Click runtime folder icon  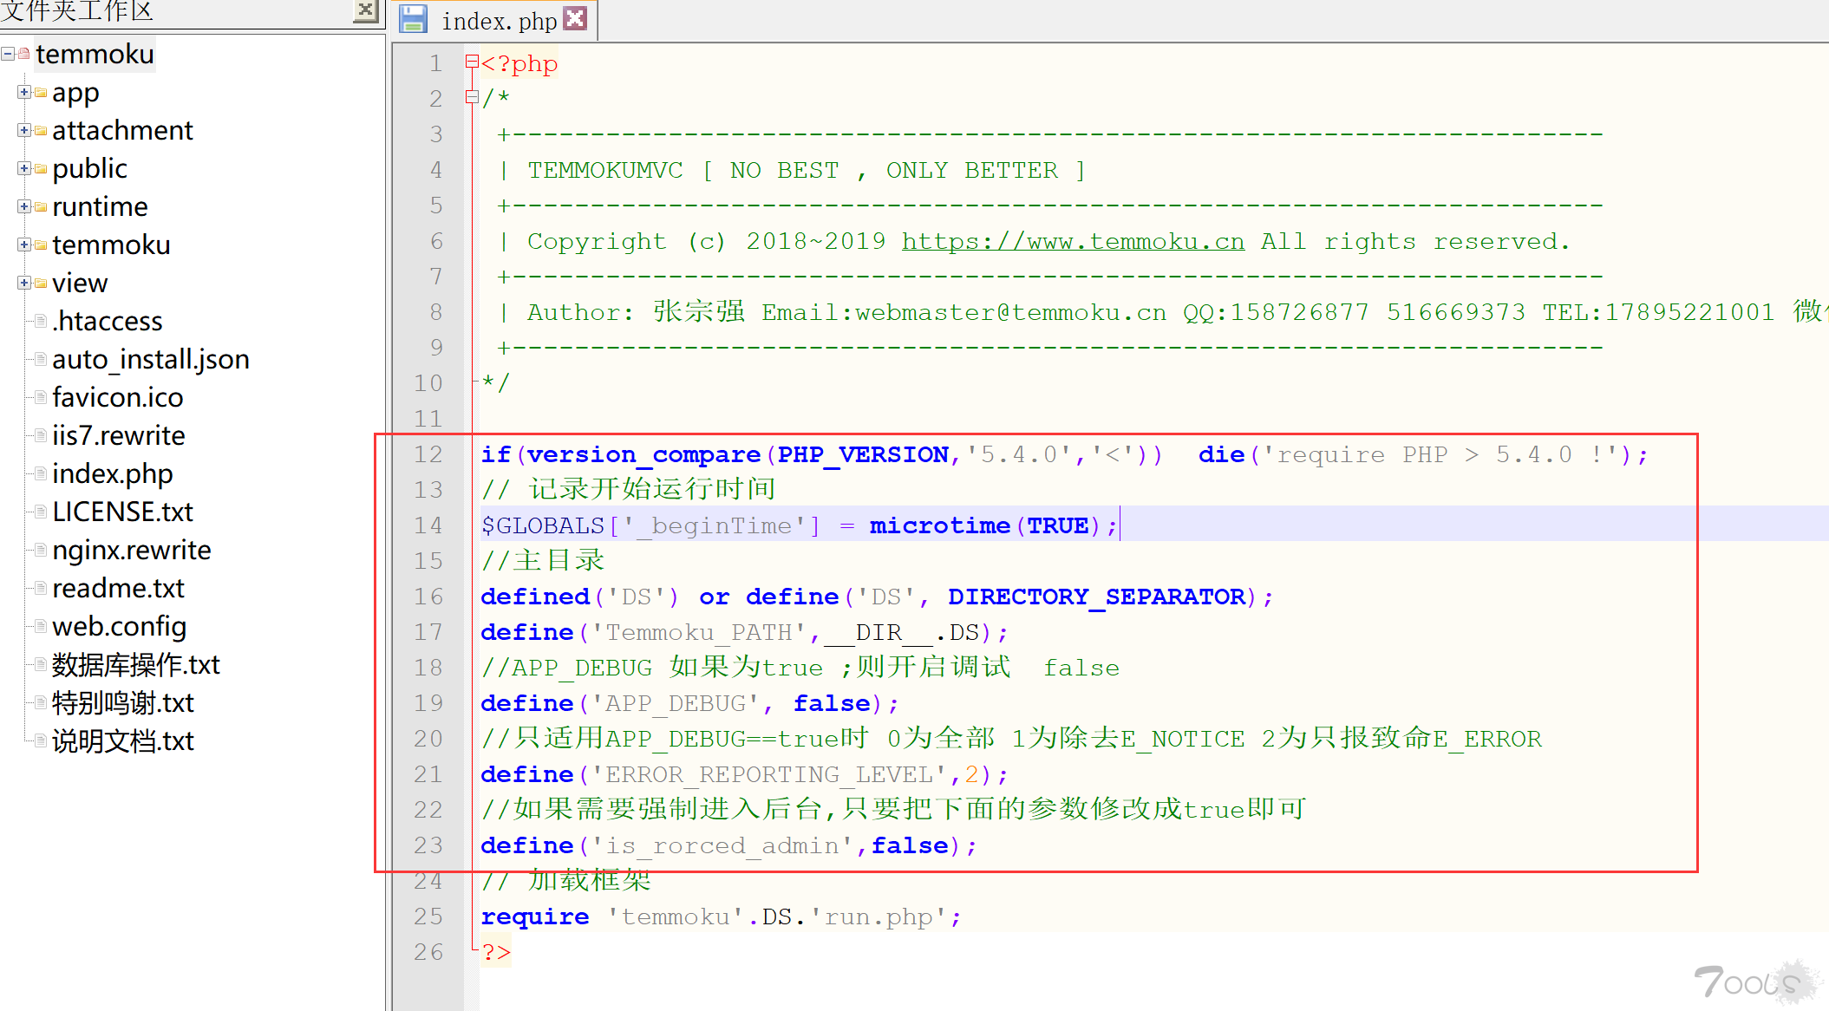click(40, 206)
